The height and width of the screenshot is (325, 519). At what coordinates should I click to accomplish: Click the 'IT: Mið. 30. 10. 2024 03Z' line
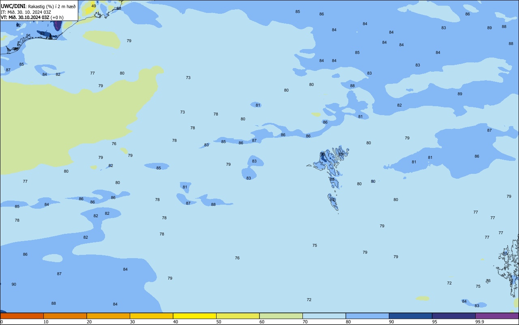(26, 12)
